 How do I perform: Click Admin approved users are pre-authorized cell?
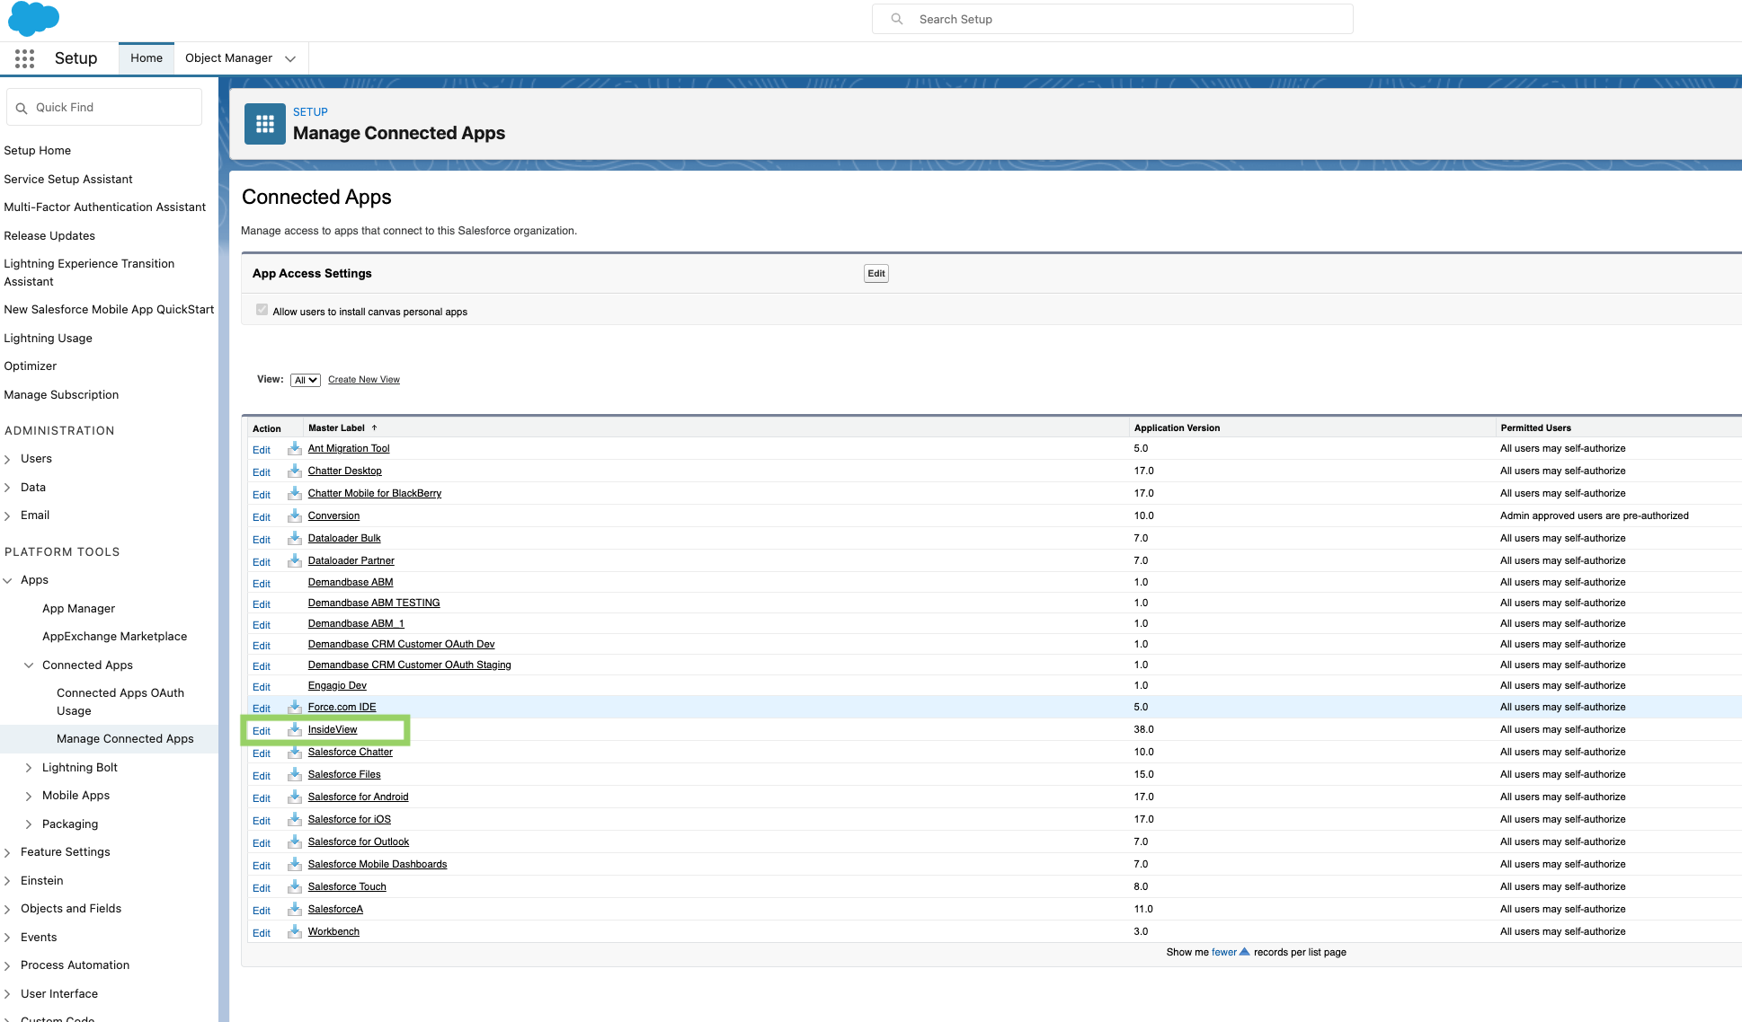(1594, 515)
